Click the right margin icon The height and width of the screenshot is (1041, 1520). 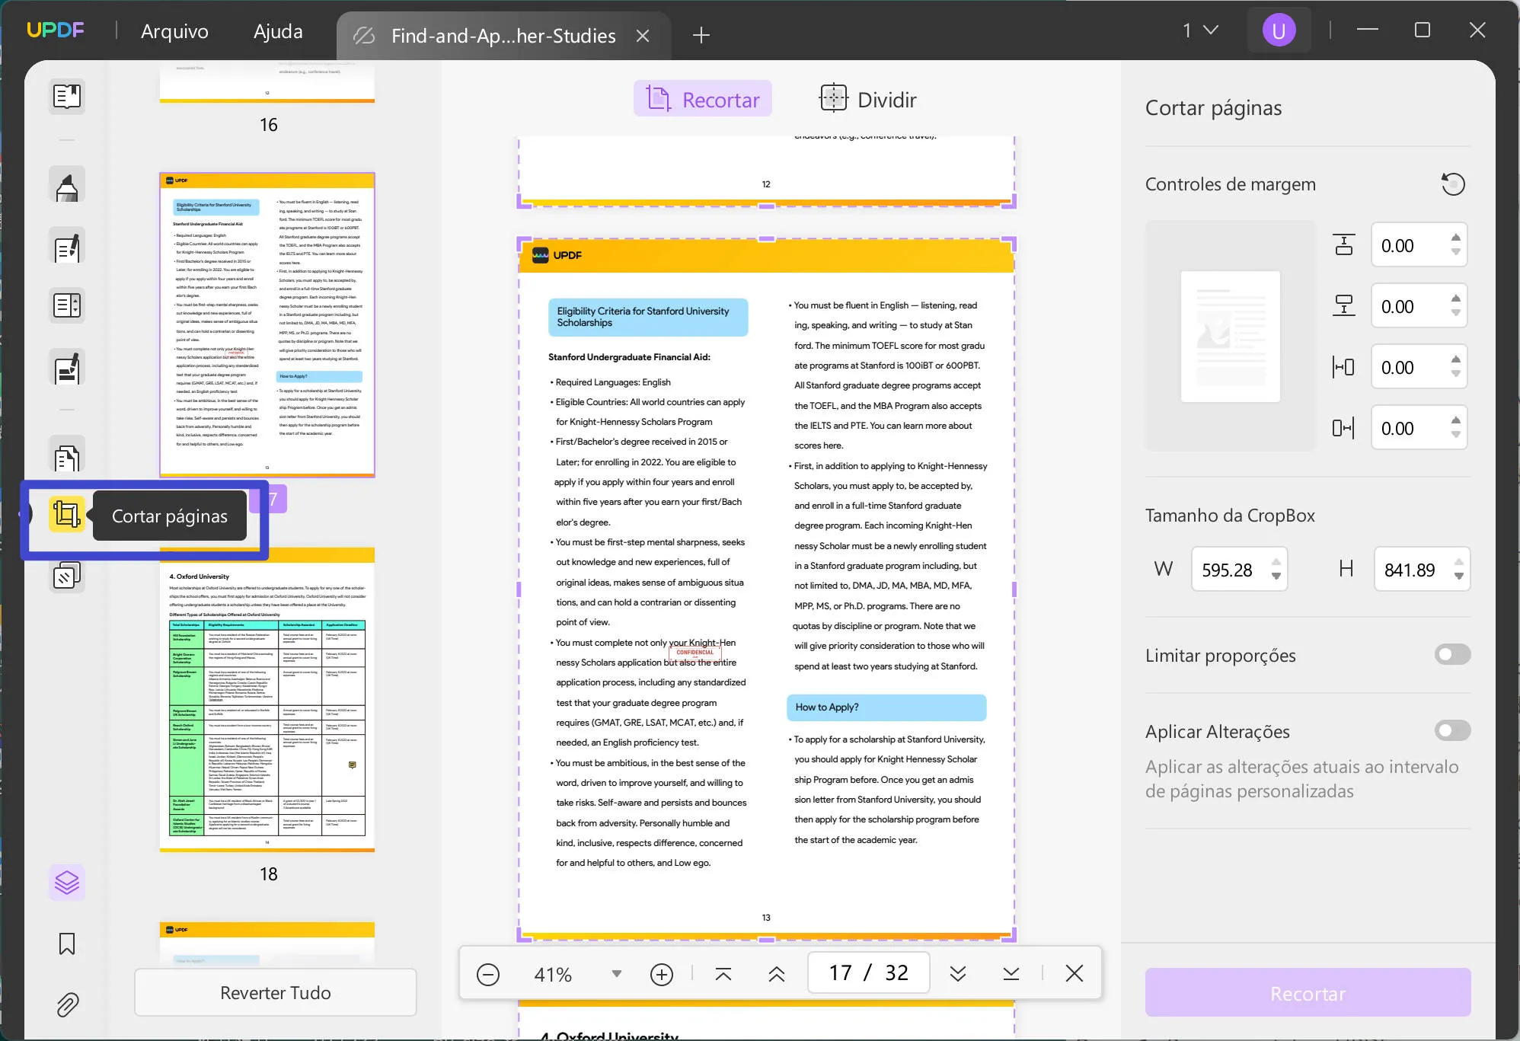1344,428
